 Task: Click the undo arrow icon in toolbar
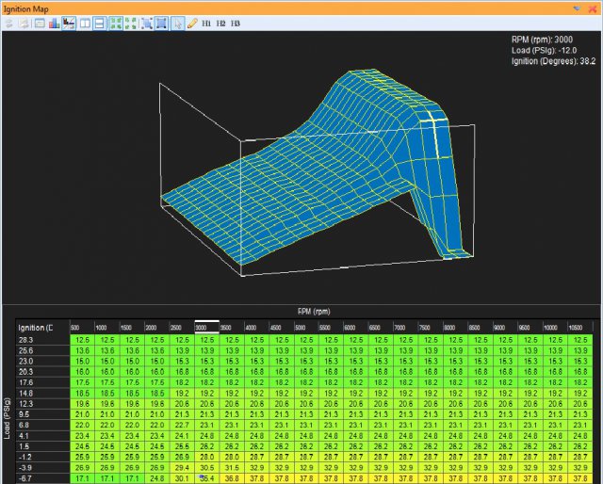pos(8,22)
